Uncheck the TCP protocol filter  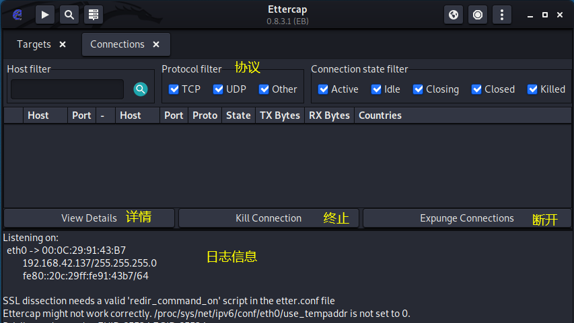(174, 89)
